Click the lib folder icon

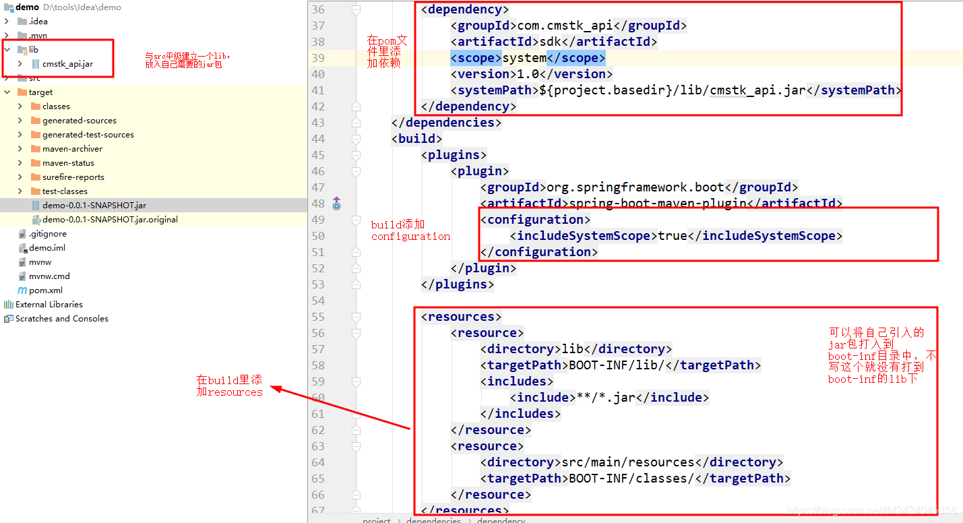click(x=22, y=50)
